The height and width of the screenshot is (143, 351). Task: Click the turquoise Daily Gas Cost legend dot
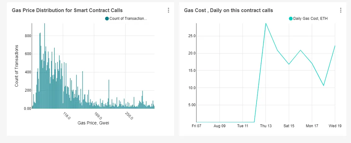(x=291, y=19)
